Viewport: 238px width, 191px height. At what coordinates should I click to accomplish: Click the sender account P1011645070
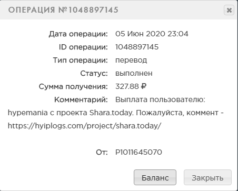pos(138,152)
